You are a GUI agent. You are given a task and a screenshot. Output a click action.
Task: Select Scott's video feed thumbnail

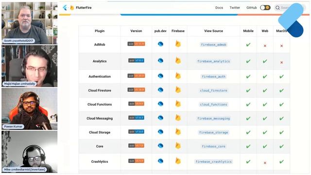tap(29, 23)
